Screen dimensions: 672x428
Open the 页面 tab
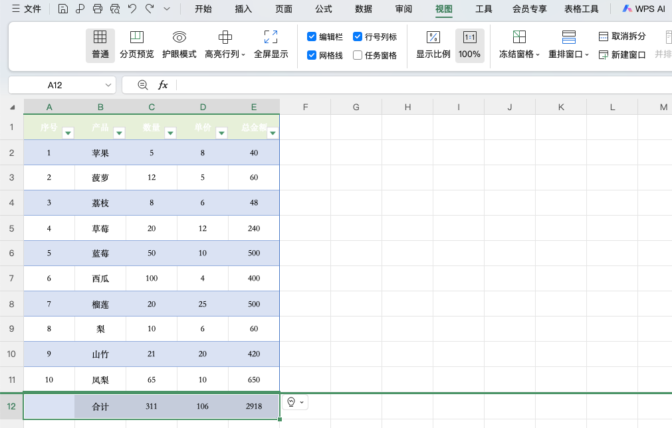(x=283, y=9)
